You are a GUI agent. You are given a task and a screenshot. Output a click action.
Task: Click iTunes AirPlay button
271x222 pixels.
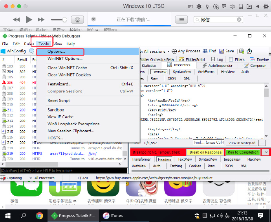click(77, 20)
